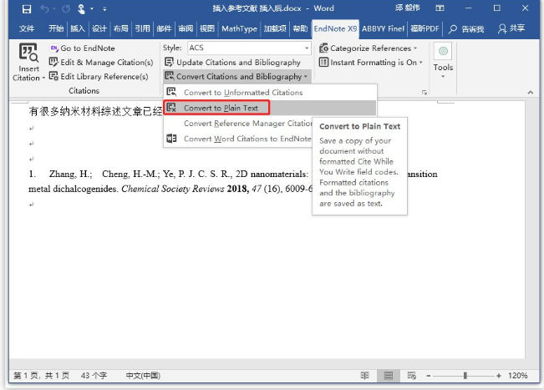Switch to the MathType tab

(239, 28)
